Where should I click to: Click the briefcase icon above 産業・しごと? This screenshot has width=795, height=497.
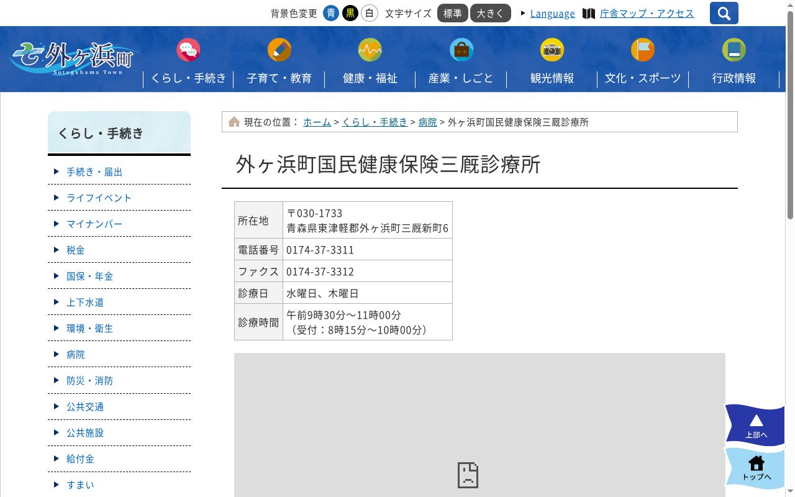461,50
